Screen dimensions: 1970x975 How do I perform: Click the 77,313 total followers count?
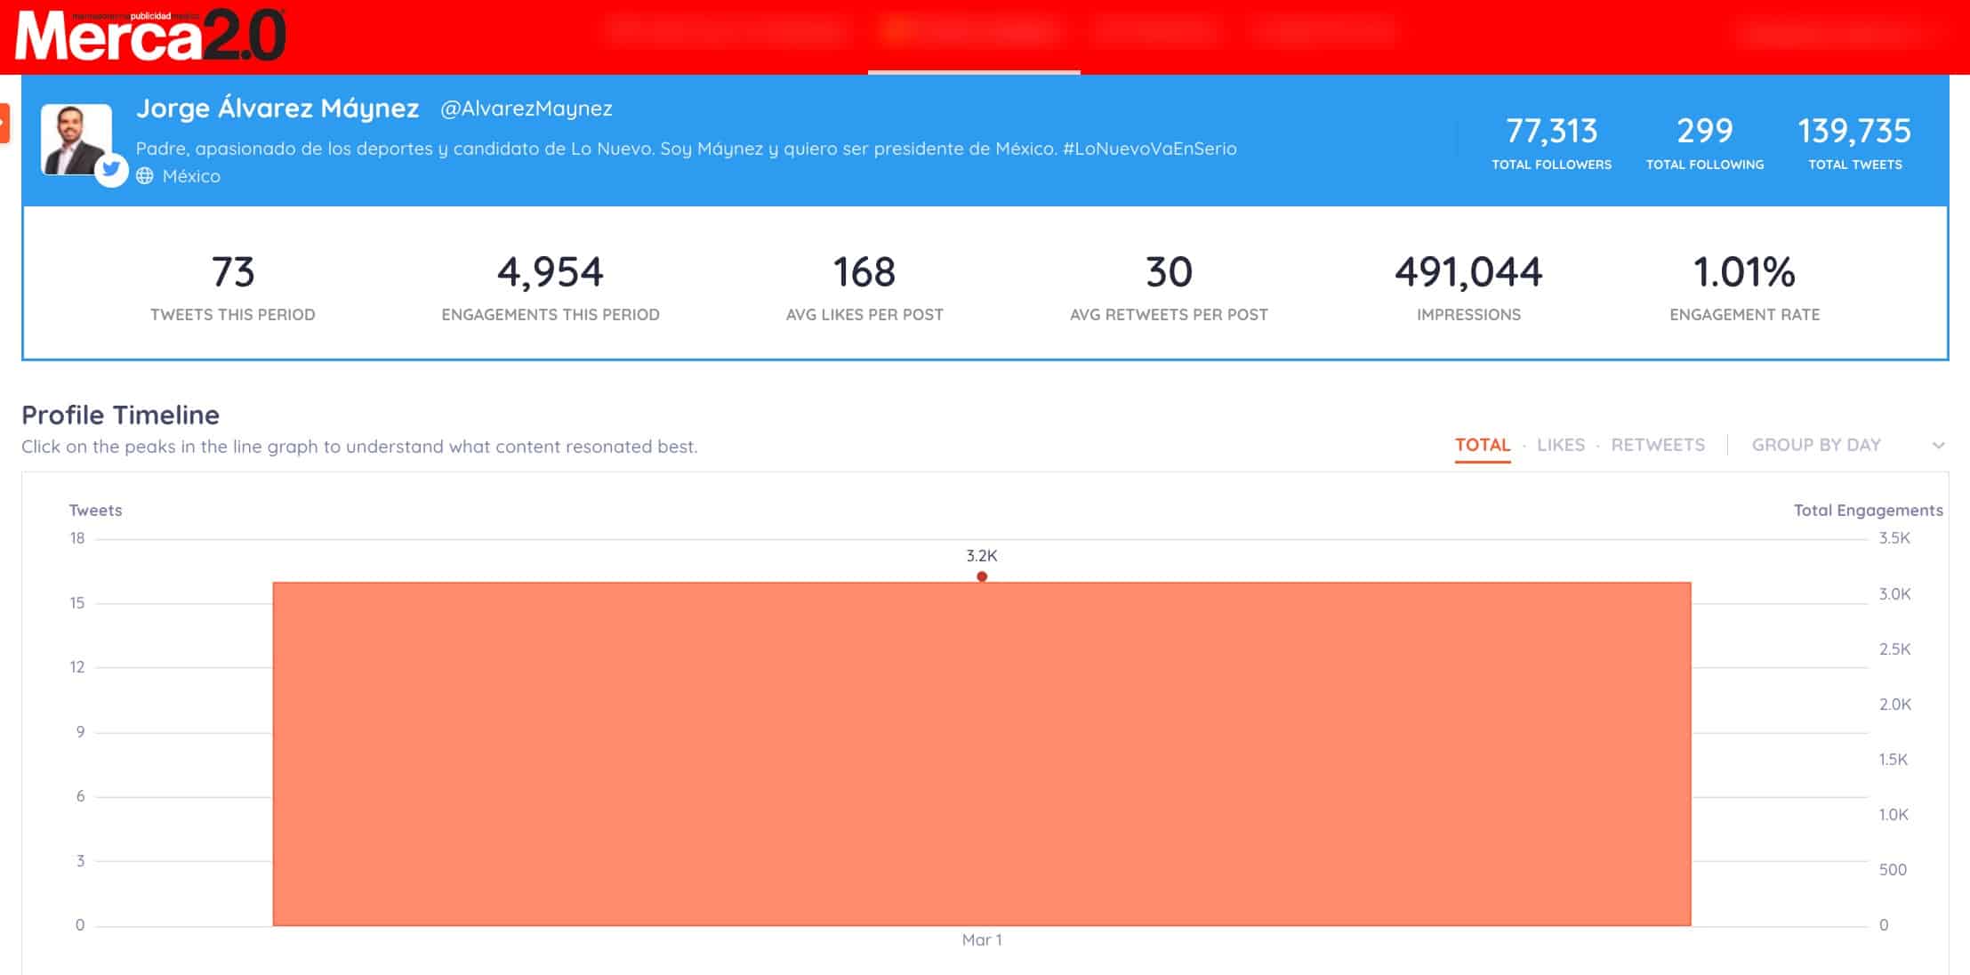pos(1552,131)
